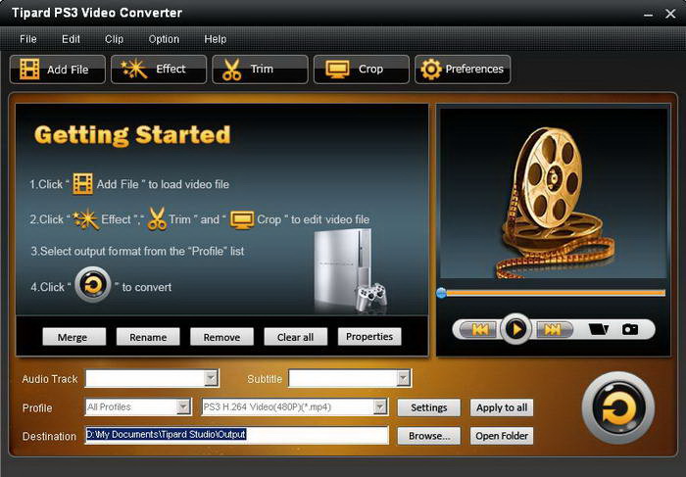Image resolution: width=686 pixels, height=477 pixels.
Task: Click the PS3 console image
Action: pos(350,270)
